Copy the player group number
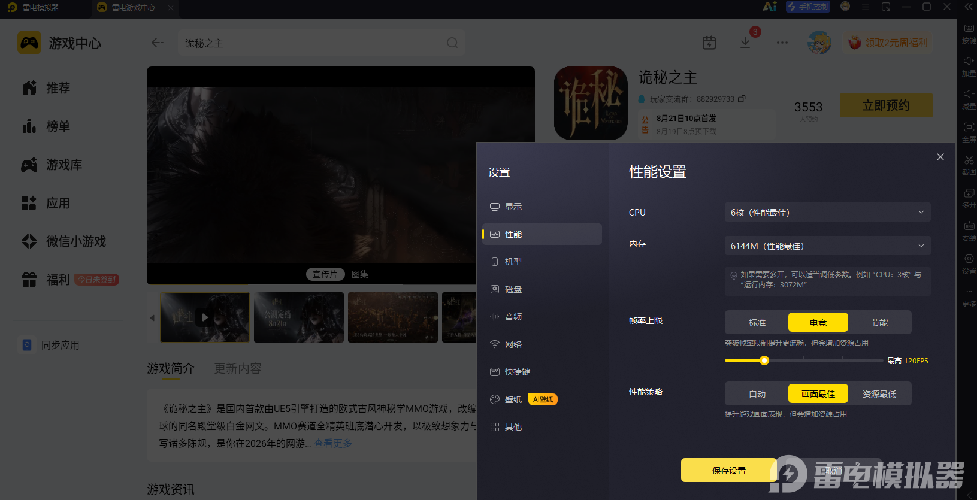 click(x=742, y=99)
